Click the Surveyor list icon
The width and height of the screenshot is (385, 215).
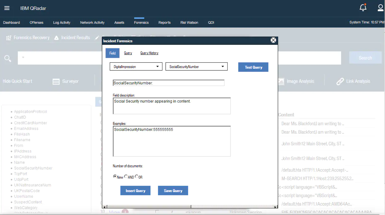pos(56,82)
